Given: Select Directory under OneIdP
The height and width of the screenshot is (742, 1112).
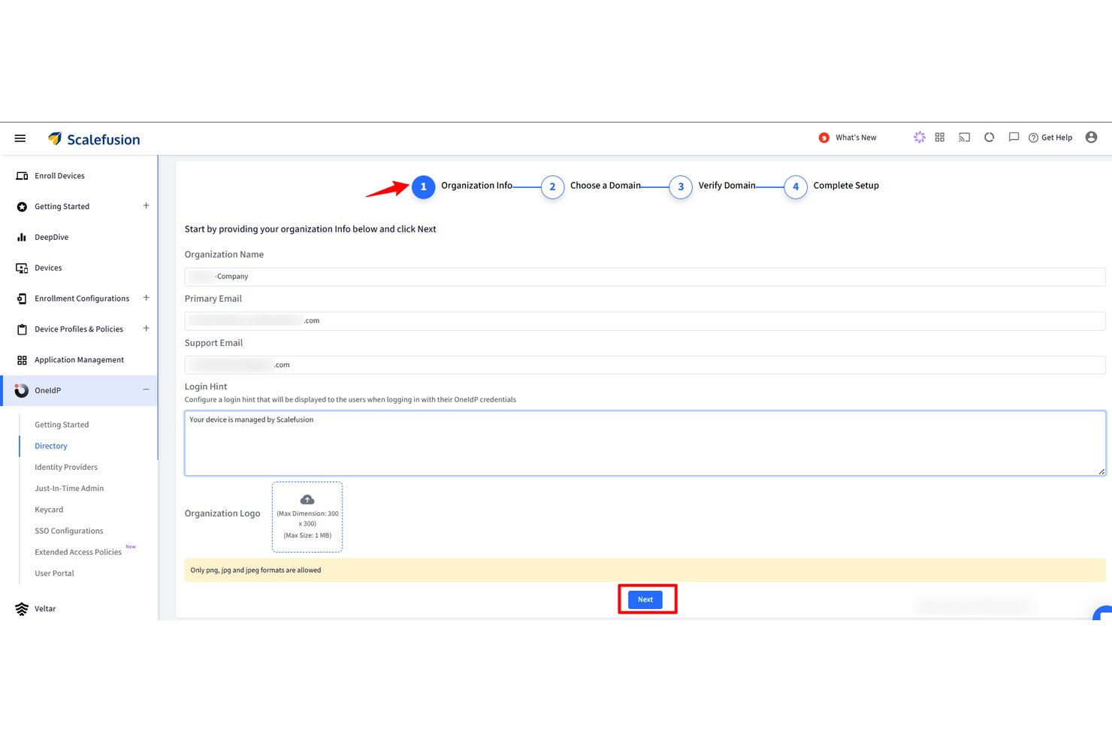Looking at the screenshot, I should (x=51, y=446).
